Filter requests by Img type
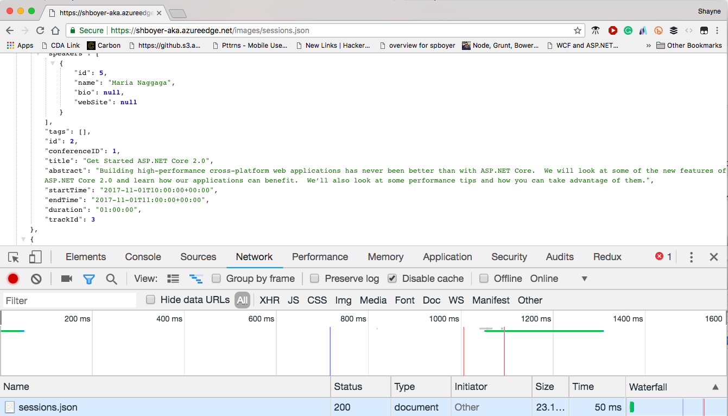This screenshot has width=728, height=416. [x=343, y=300]
